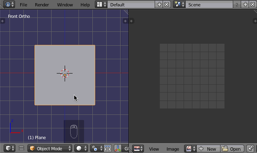257x153 pixels.
Task: Click the 3D cursor at plane center
Action: point(65,74)
